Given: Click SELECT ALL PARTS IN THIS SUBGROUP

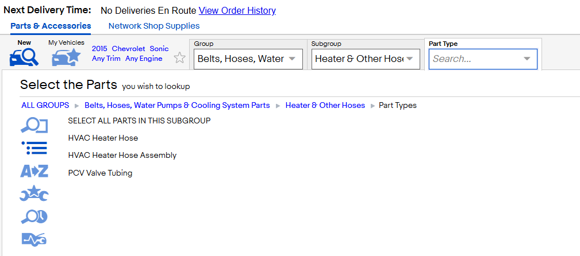Looking at the screenshot, I should (x=140, y=121).
